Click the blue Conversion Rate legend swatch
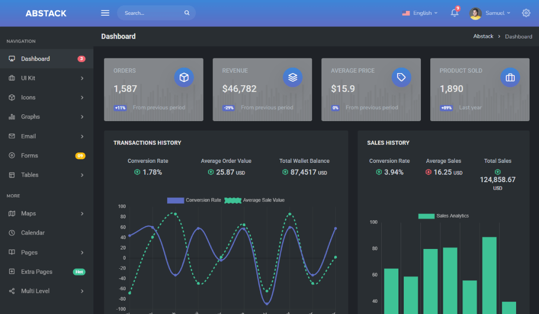This screenshot has width=539, height=314. [176, 200]
